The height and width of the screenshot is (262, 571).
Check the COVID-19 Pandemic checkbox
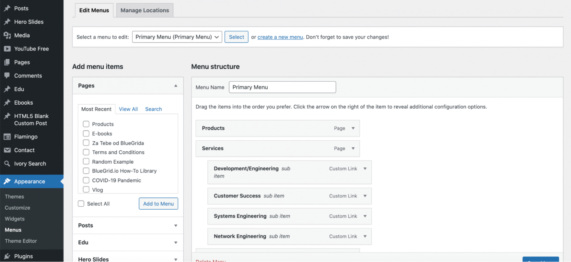pyautogui.click(x=86, y=180)
